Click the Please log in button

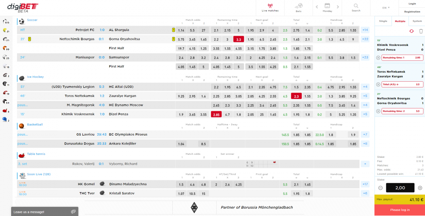[x=400, y=210]
